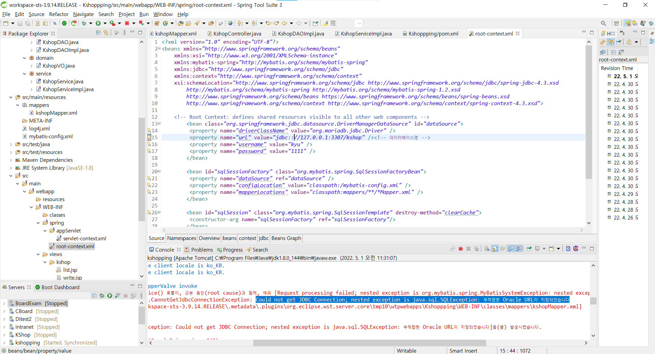Open the dropdown arrow beside the Run icon
The width and height of the screenshot is (655, 354).
tap(105, 23)
